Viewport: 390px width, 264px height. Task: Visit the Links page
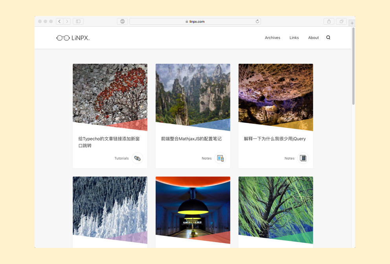(294, 38)
